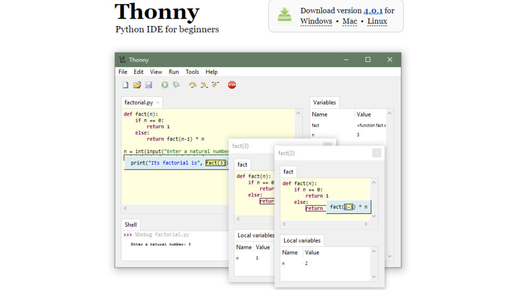Click 'return fact(n-1) * n' line in factorial.py
Screen dimensions: 517x290
175,139
